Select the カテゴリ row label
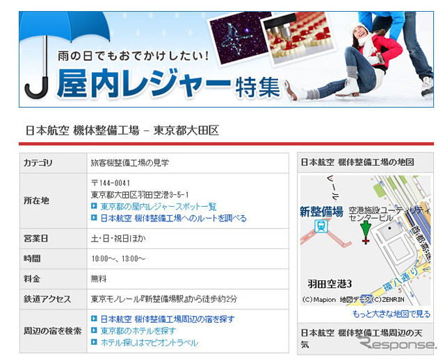Screen dimensions: 445x358 [38, 163]
